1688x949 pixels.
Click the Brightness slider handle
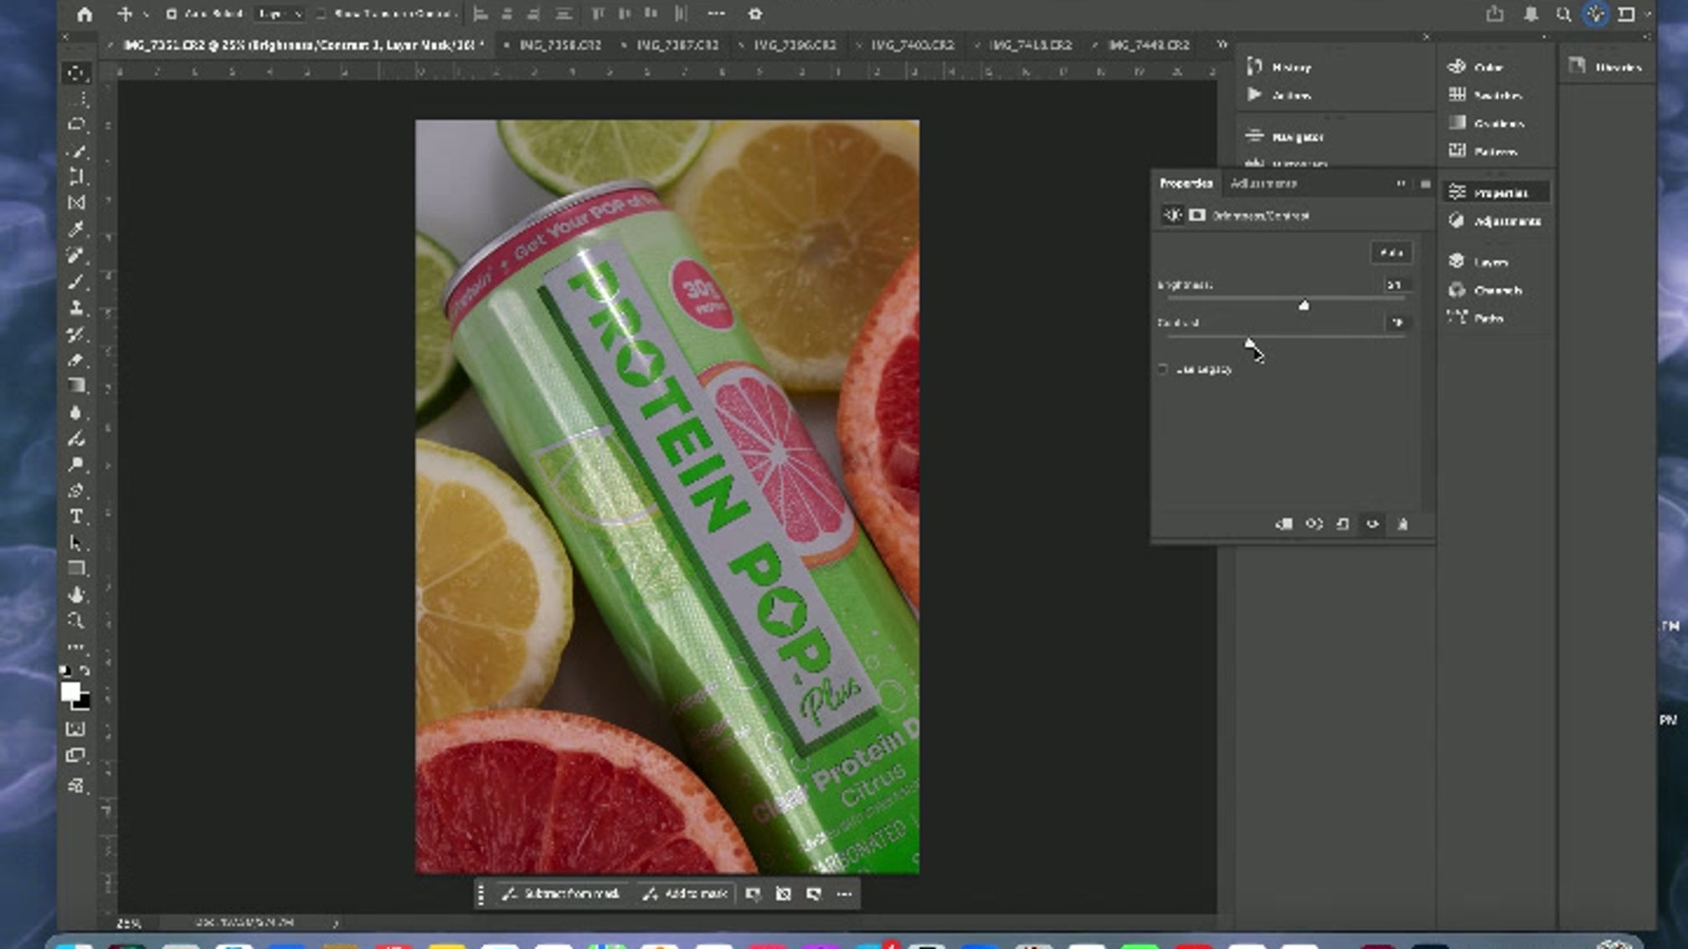(1304, 305)
